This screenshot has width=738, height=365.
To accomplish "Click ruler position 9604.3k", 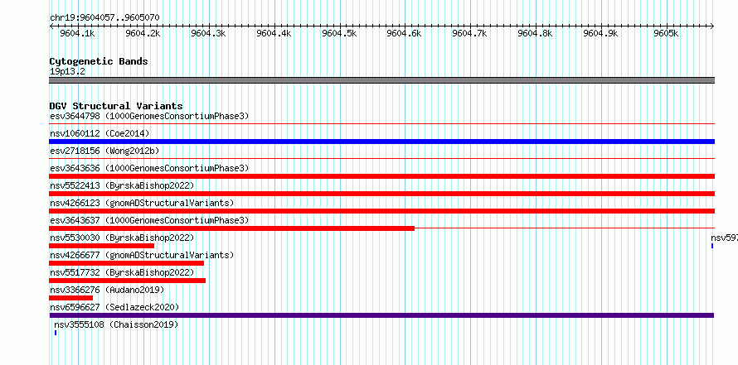I will coord(208,33).
